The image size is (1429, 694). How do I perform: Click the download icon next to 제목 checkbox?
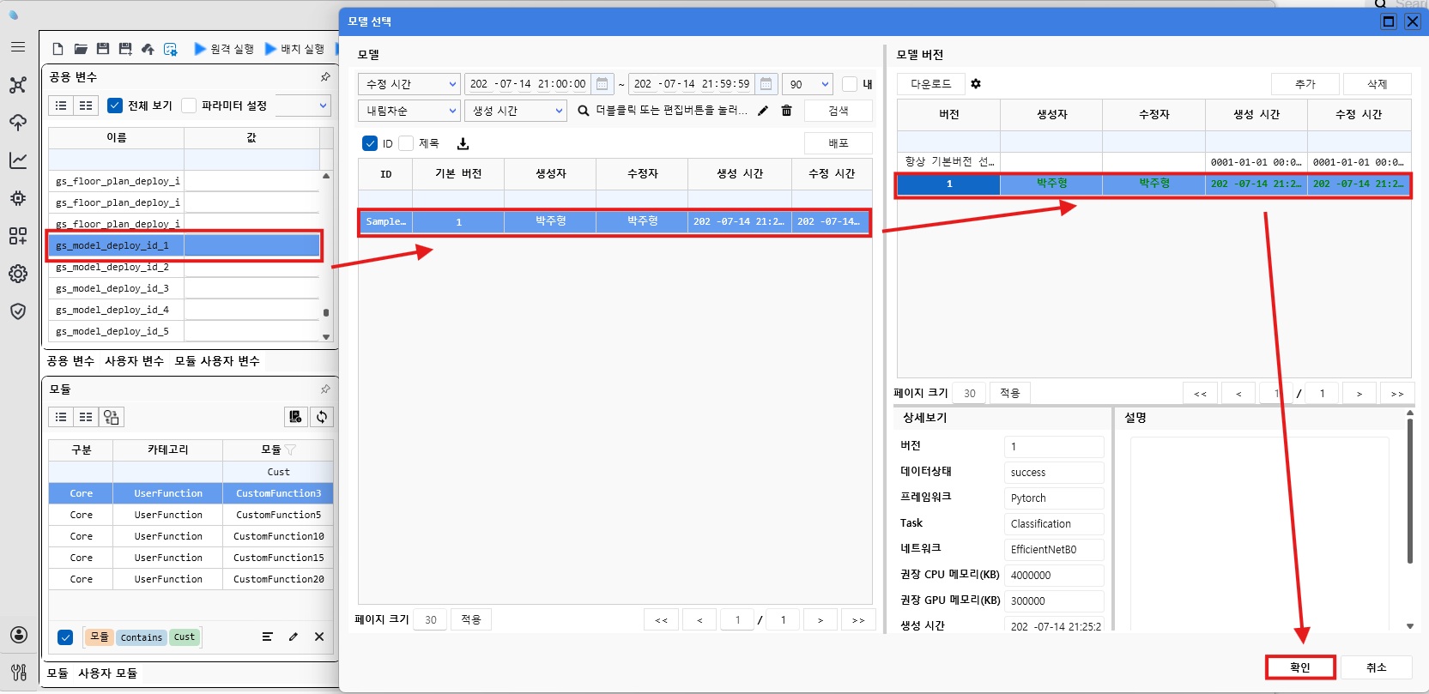pos(463,144)
